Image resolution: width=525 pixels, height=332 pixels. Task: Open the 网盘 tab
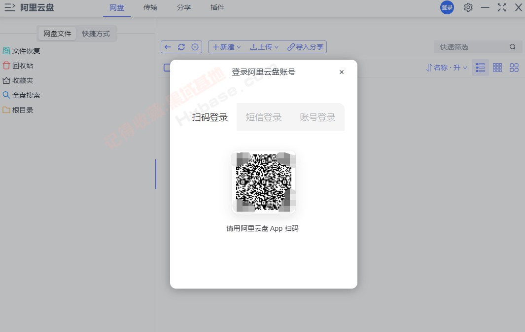pyautogui.click(x=117, y=8)
